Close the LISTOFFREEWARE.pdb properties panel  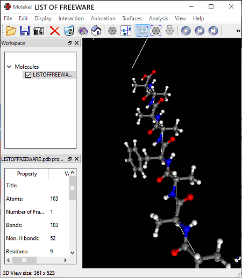(76, 159)
